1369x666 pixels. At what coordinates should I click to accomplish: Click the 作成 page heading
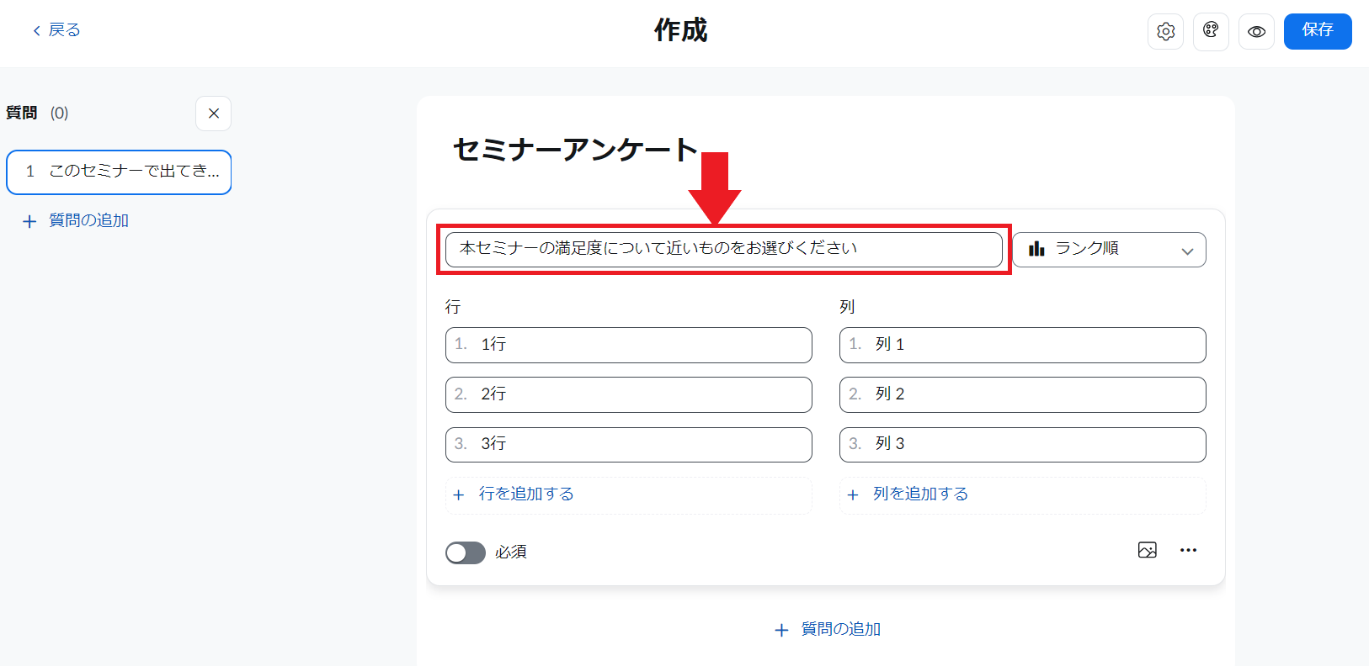tap(681, 30)
